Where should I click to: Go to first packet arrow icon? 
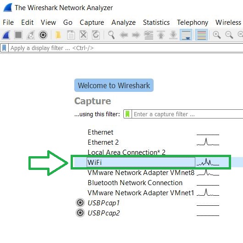[161, 35]
